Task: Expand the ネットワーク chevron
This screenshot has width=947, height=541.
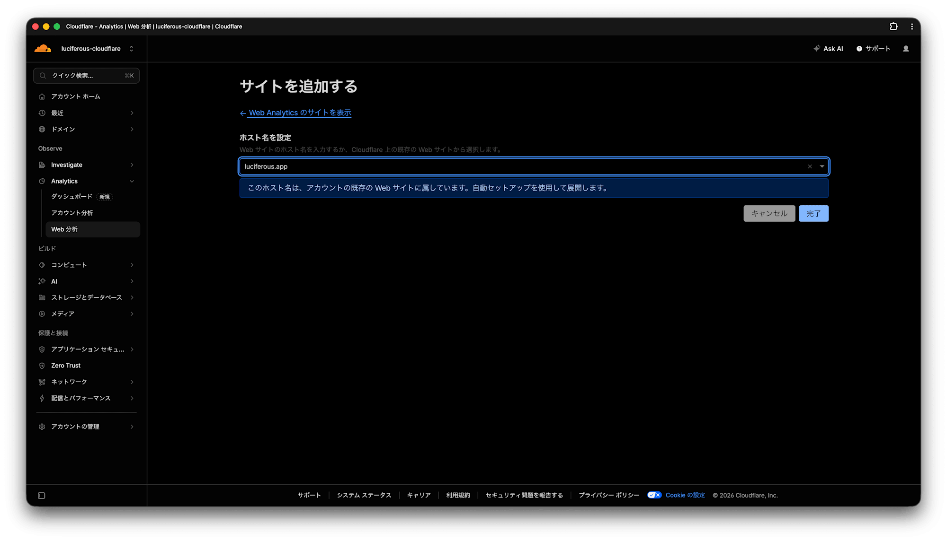Action: click(132, 382)
